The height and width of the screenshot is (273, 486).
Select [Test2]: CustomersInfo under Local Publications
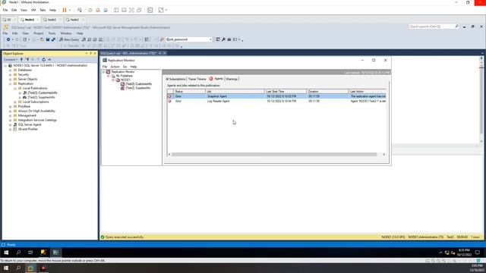click(x=43, y=93)
